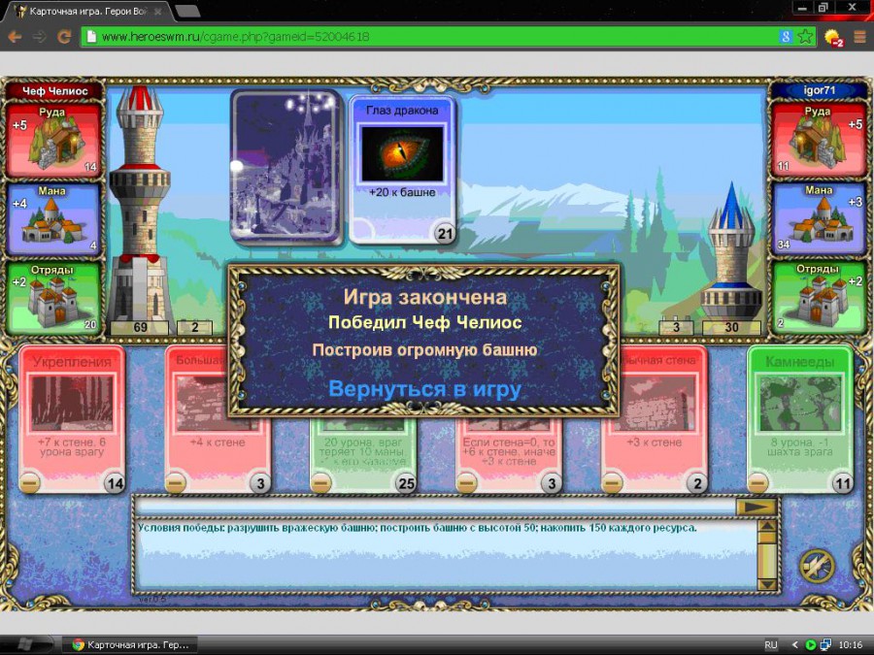Open the Windows Start button
This screenshot has width=874, height=655.
click(25, 644)
